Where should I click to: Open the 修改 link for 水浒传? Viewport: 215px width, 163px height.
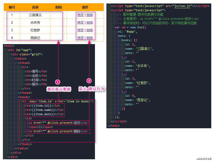(x=81, y=22)
